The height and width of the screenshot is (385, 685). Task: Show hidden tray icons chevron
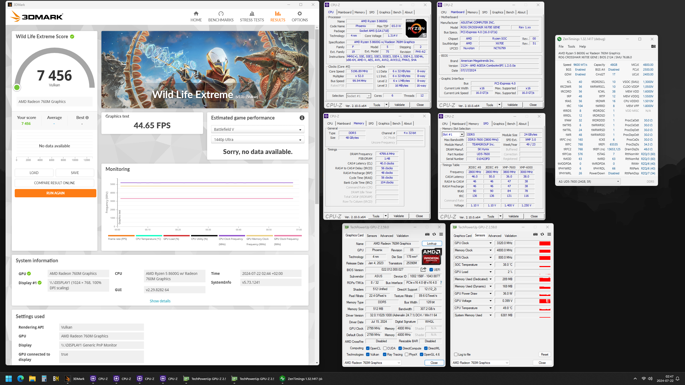[x=635, y=379]
